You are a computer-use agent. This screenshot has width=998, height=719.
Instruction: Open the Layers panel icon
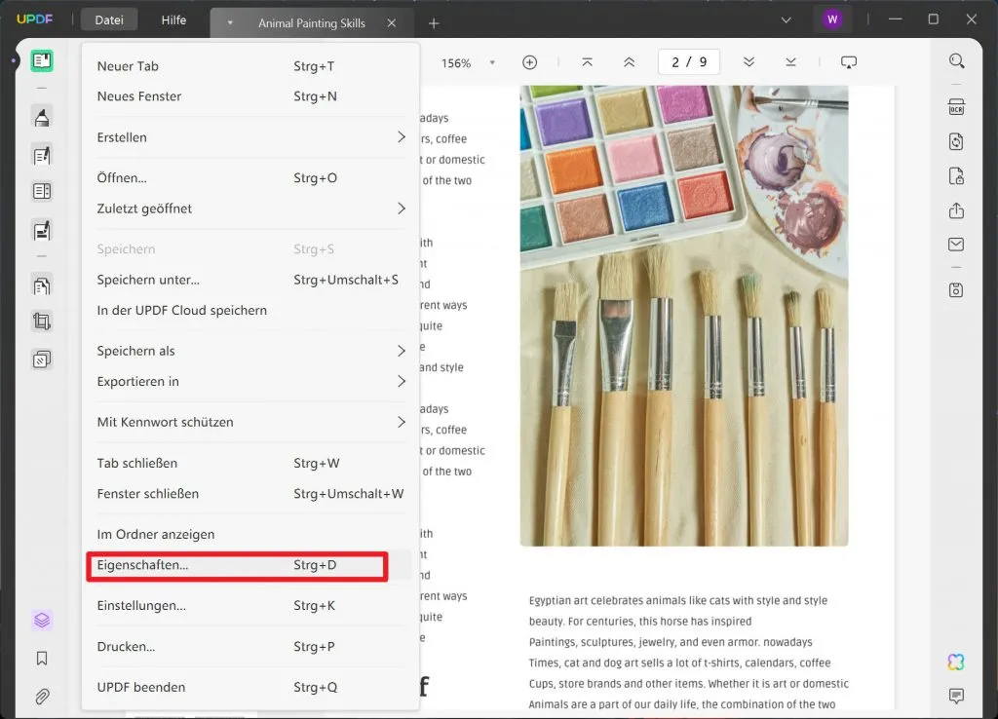[x=42, y=620]
